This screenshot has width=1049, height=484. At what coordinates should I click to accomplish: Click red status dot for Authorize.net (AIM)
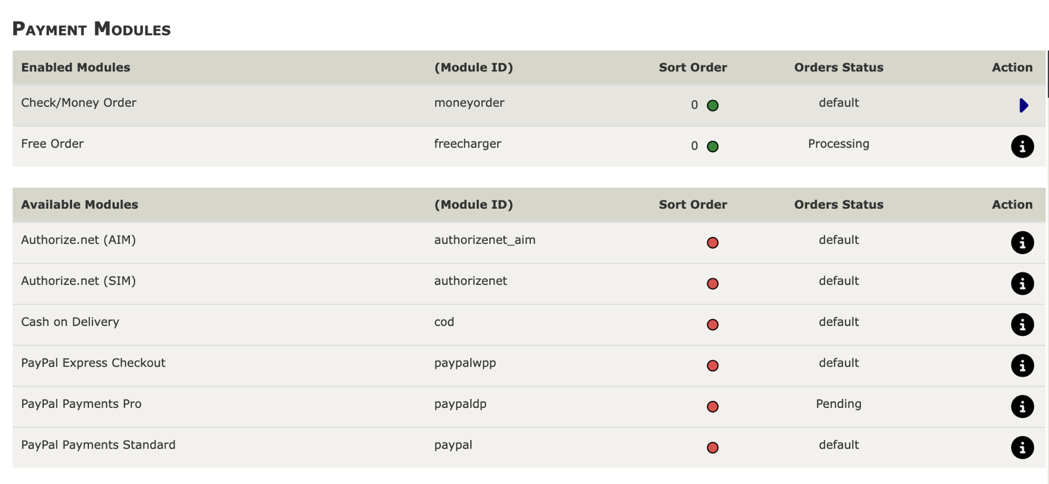[713, 243]
